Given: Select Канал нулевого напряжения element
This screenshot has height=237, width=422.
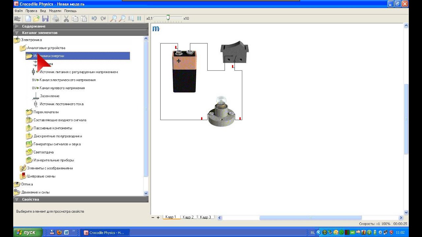Looking at the screenshot, I should (62, 88).
